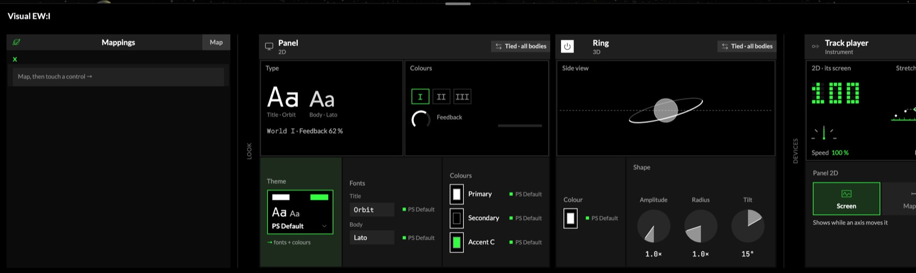The height and width of the screenshot is (273, 916).
Task: Toggle the Ring power button
Action: click(x=567, y=46)
